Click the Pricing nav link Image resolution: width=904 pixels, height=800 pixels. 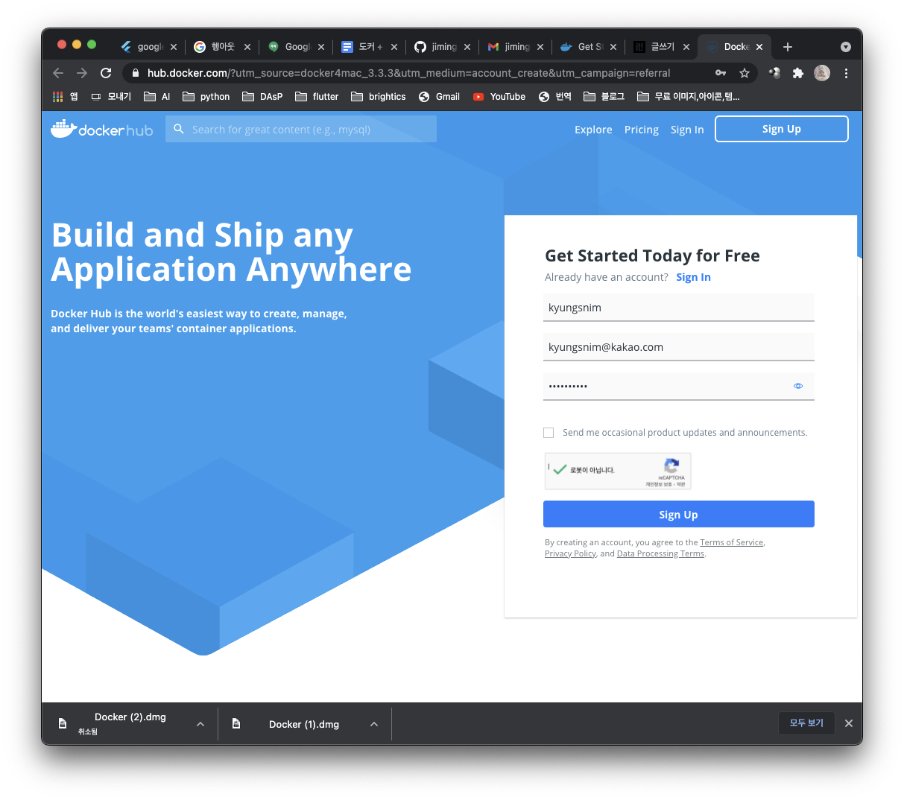[642, 130]
